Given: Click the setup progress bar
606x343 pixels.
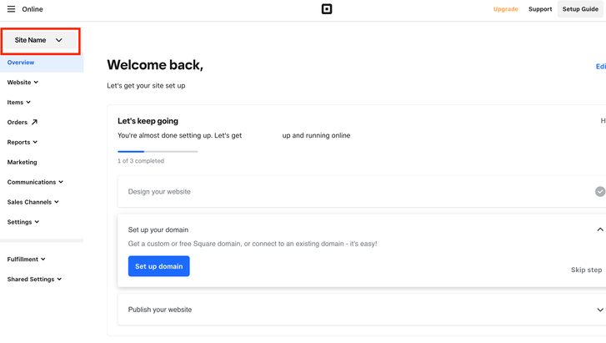Looking at the screenshot, I should [158, 151].
